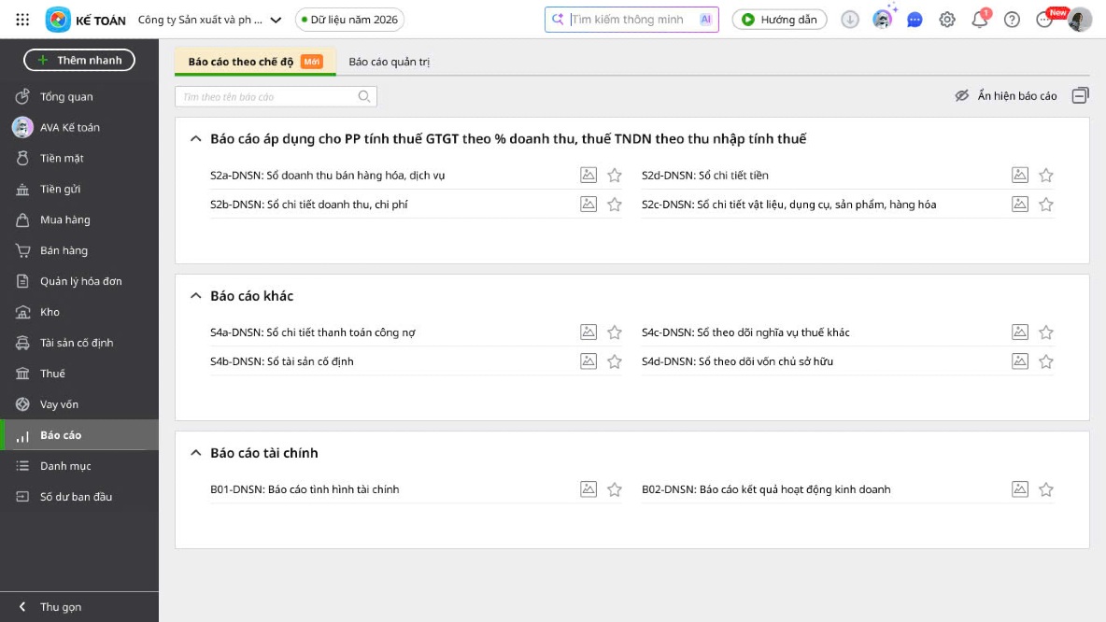Image resolution: width=1106 pixels, height=622 pixels.
Task: Open S4c-DNSN Sổ theo dõi nghĩa vụ thuế khác
Action: pos(745,332)
